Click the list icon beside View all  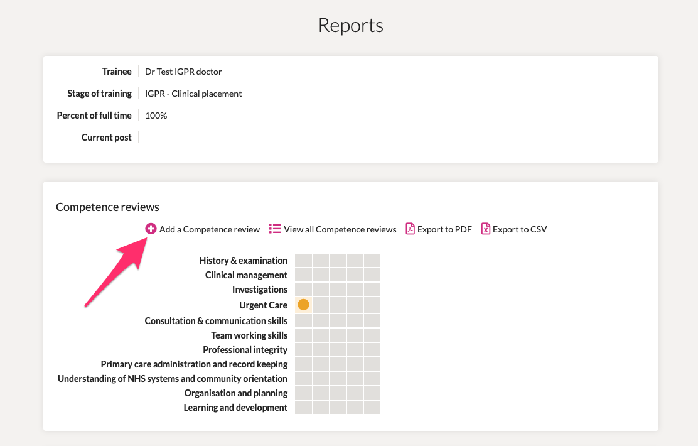(x=275, y=229)
